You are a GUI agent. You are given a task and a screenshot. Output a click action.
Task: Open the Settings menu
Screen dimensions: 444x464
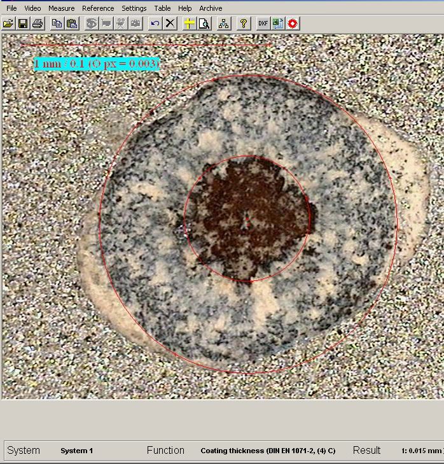[134, 8]
